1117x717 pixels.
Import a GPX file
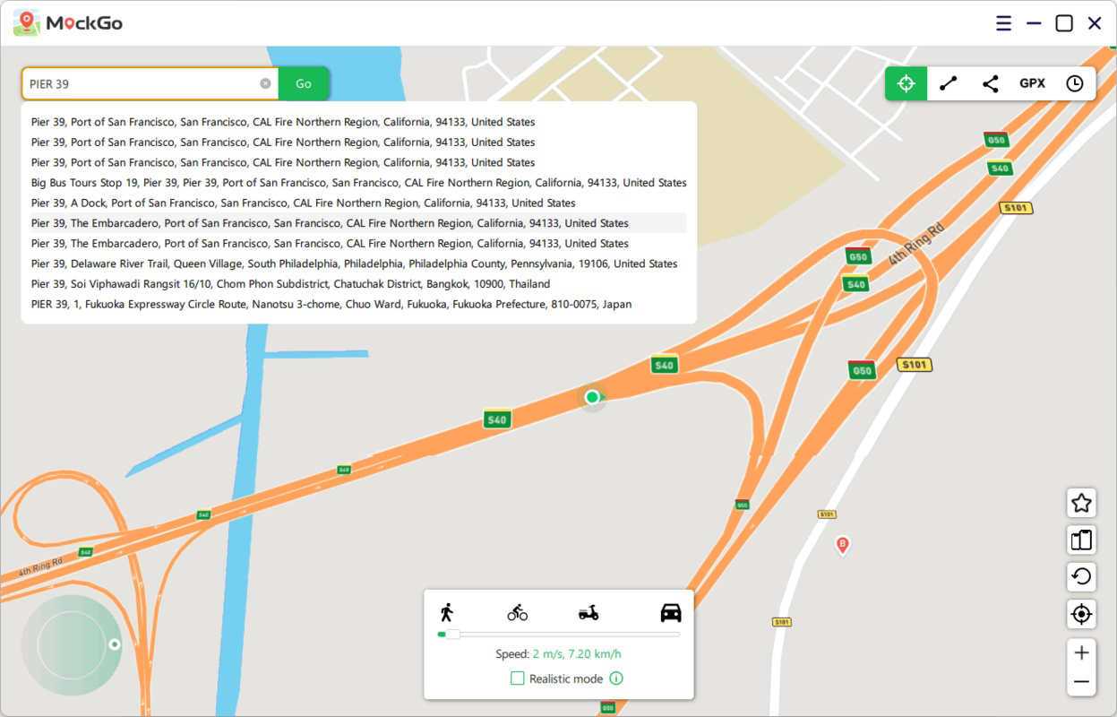[1032, 83]
